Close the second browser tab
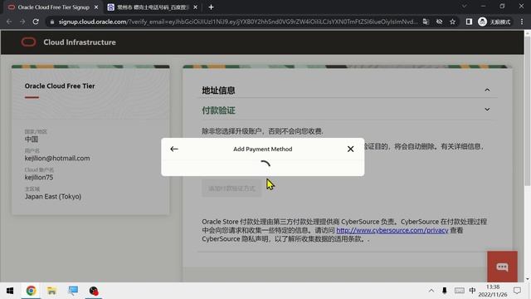The height and width of the screenshot is (299, 531). click(x=196, y=7)
